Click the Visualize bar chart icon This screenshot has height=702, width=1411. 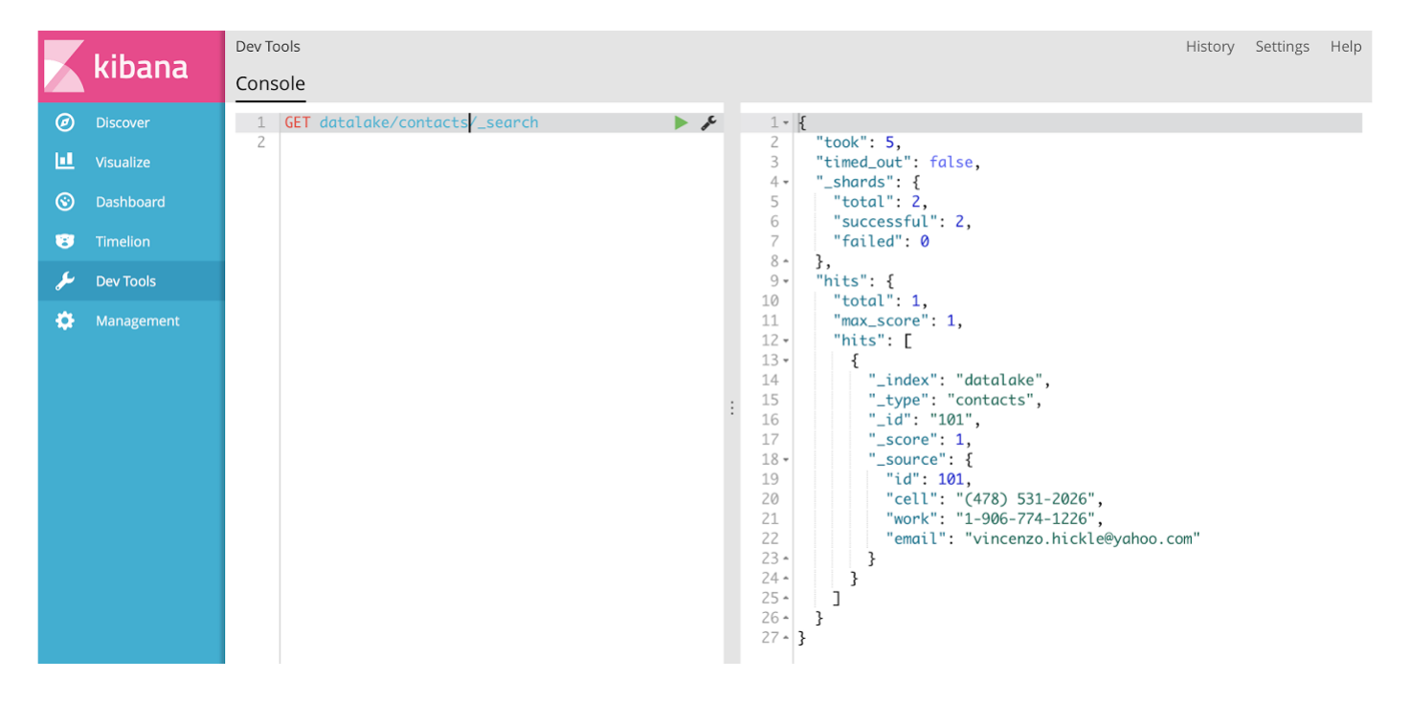[x=65, y=162]
